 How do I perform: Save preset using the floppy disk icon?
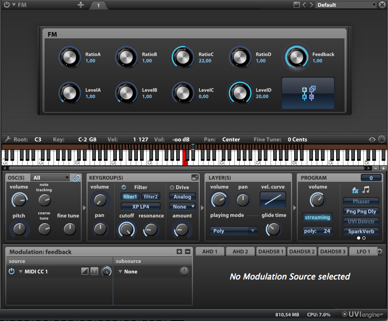pos(296,5)
